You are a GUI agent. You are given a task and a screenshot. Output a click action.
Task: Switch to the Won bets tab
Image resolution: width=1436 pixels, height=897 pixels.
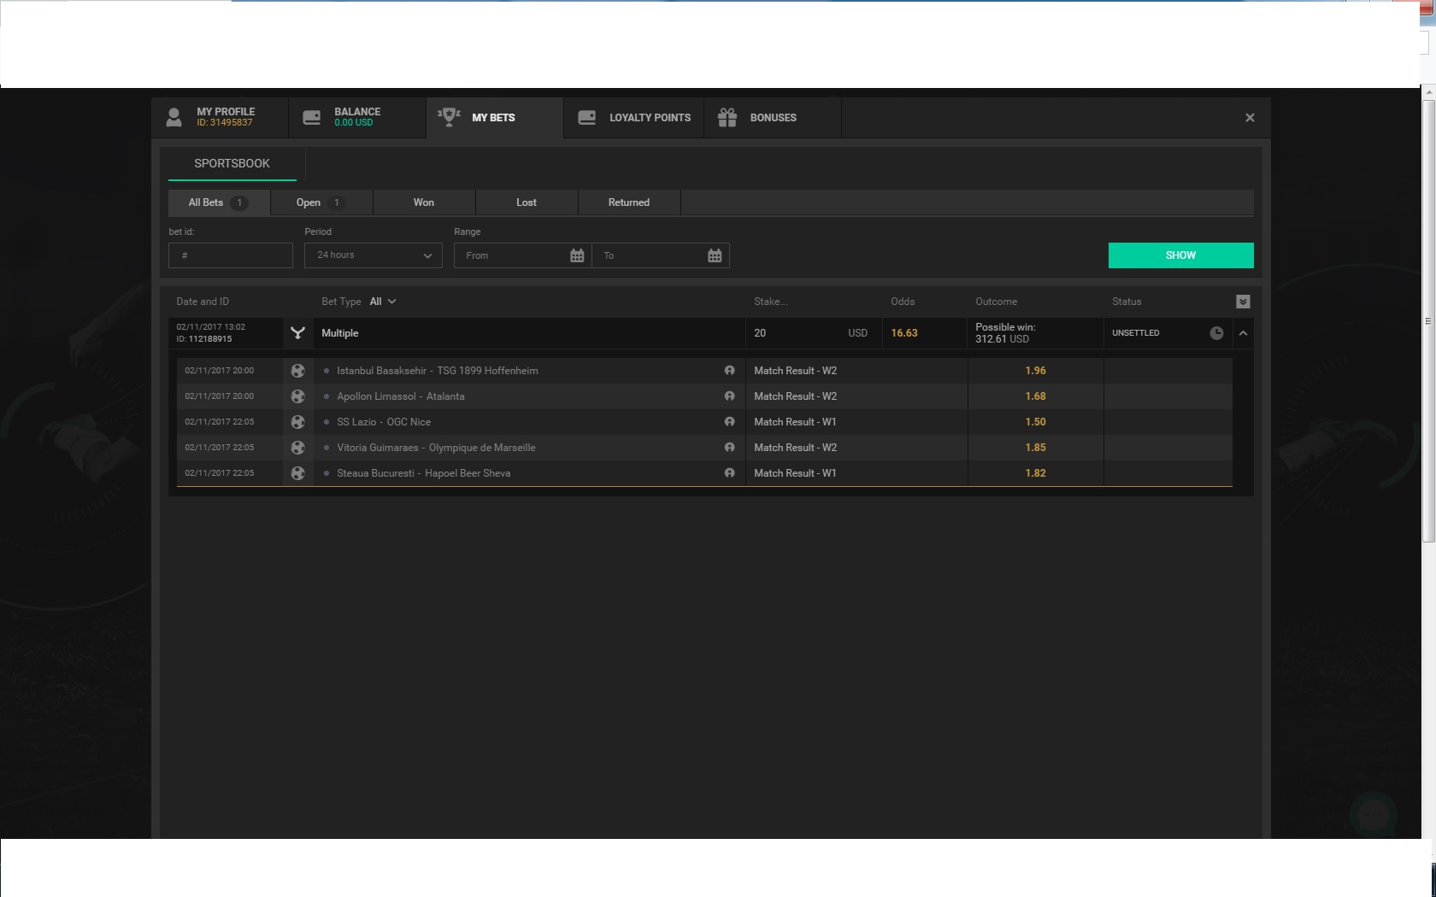pos(424,202)
